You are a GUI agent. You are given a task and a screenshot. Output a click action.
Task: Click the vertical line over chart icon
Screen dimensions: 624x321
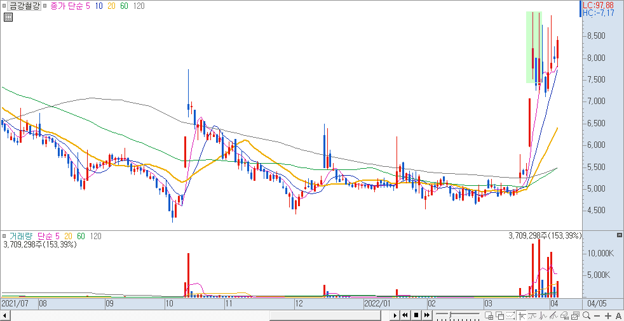click(543, 315)
